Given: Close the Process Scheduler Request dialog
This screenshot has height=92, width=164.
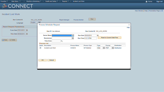Looking at the screenshot, I should pos(129,25).
